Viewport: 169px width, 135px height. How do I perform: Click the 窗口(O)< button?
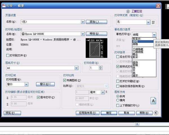tap(45, 84)
